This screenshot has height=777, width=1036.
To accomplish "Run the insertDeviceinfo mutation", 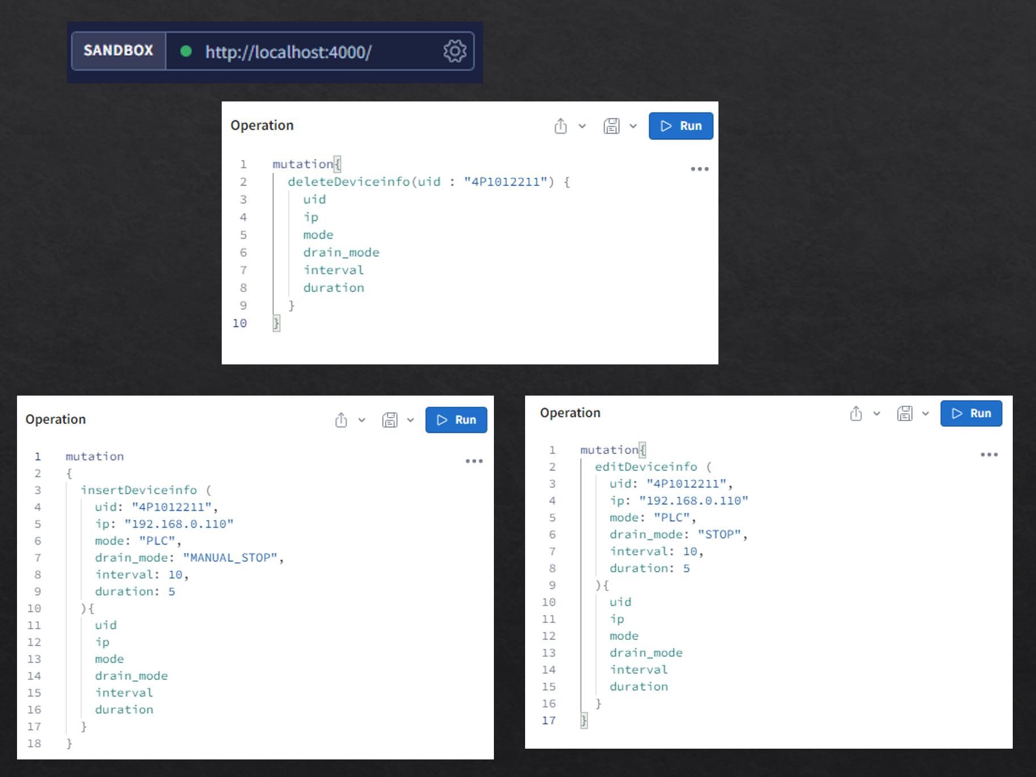I will pos(456,420).
